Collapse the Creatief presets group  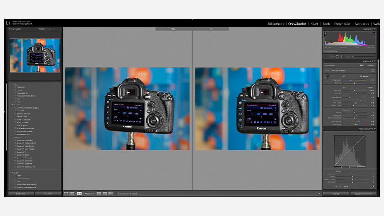point(12,105)
